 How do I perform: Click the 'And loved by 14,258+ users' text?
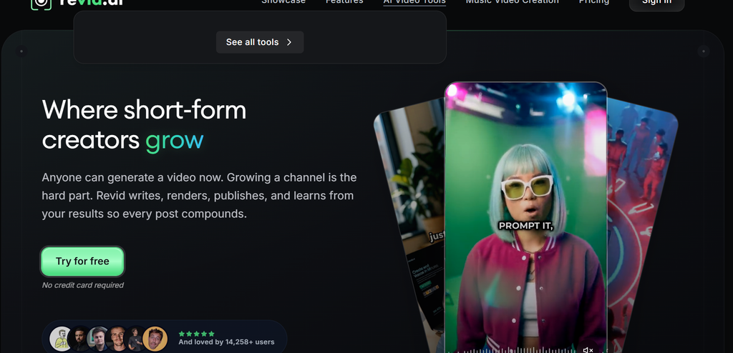226,342
